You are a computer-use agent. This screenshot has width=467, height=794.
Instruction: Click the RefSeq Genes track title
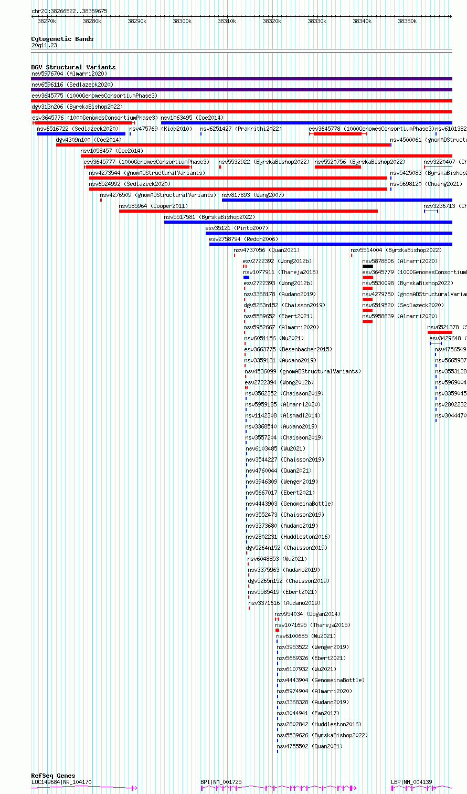(x=53, y=776)
